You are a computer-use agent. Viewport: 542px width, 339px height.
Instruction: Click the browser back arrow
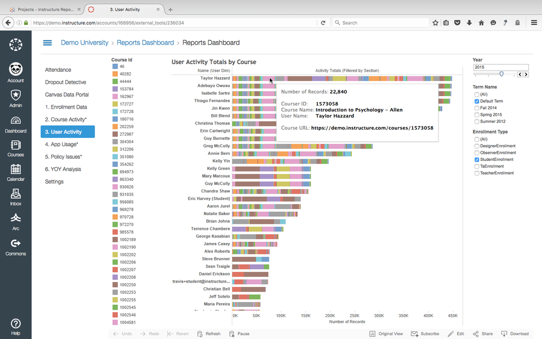tap(8, 22)
